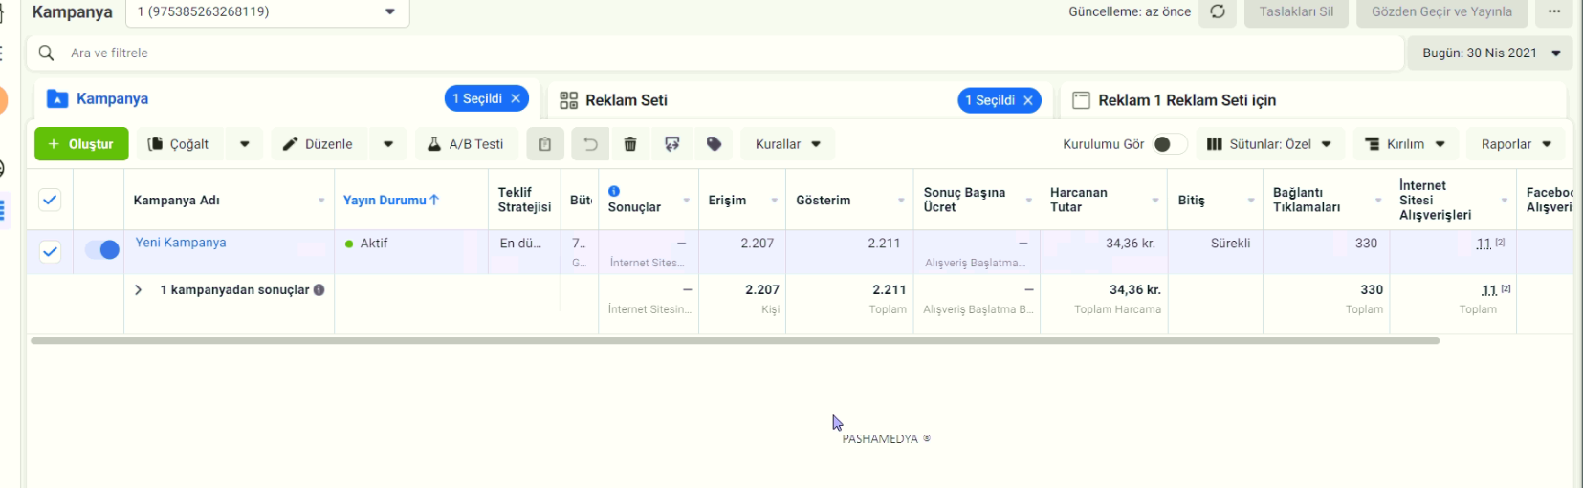Screen dimensions: 1583x488
Task: Click the Bağlantı Tıklamaları column header
Action: click(1306, 200)
